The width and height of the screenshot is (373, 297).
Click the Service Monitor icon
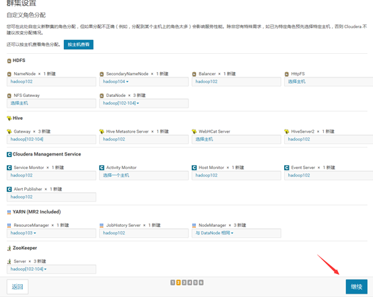tap(9, 168)
